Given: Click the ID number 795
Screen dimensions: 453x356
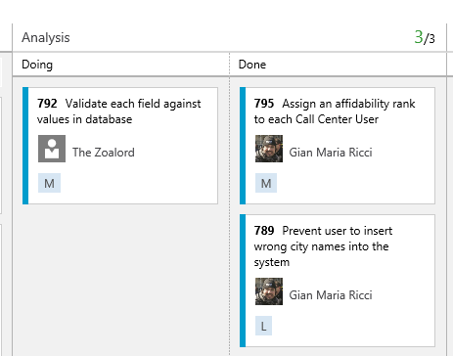Looking at the screenshot, I should [x=264, y=104].
